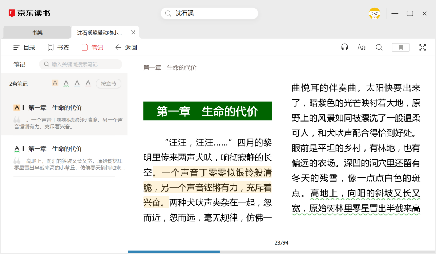Start audio listening with headphones icon

click(x=344, y=47)
